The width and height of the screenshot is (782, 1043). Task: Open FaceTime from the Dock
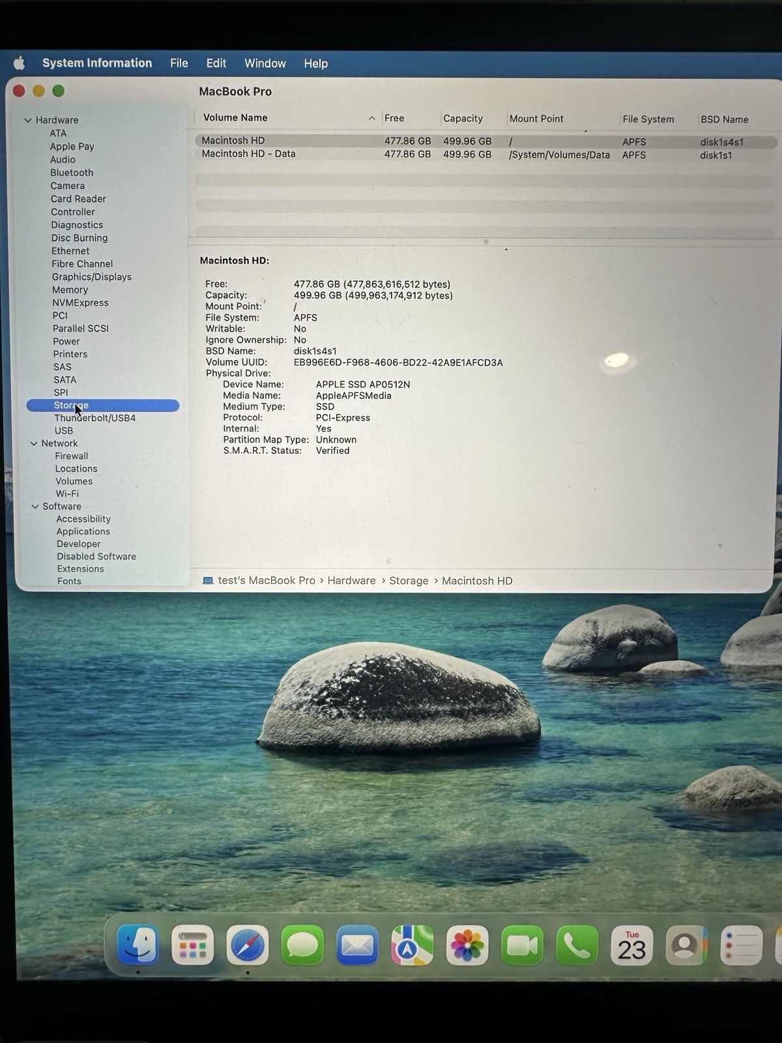pos(522,945)
